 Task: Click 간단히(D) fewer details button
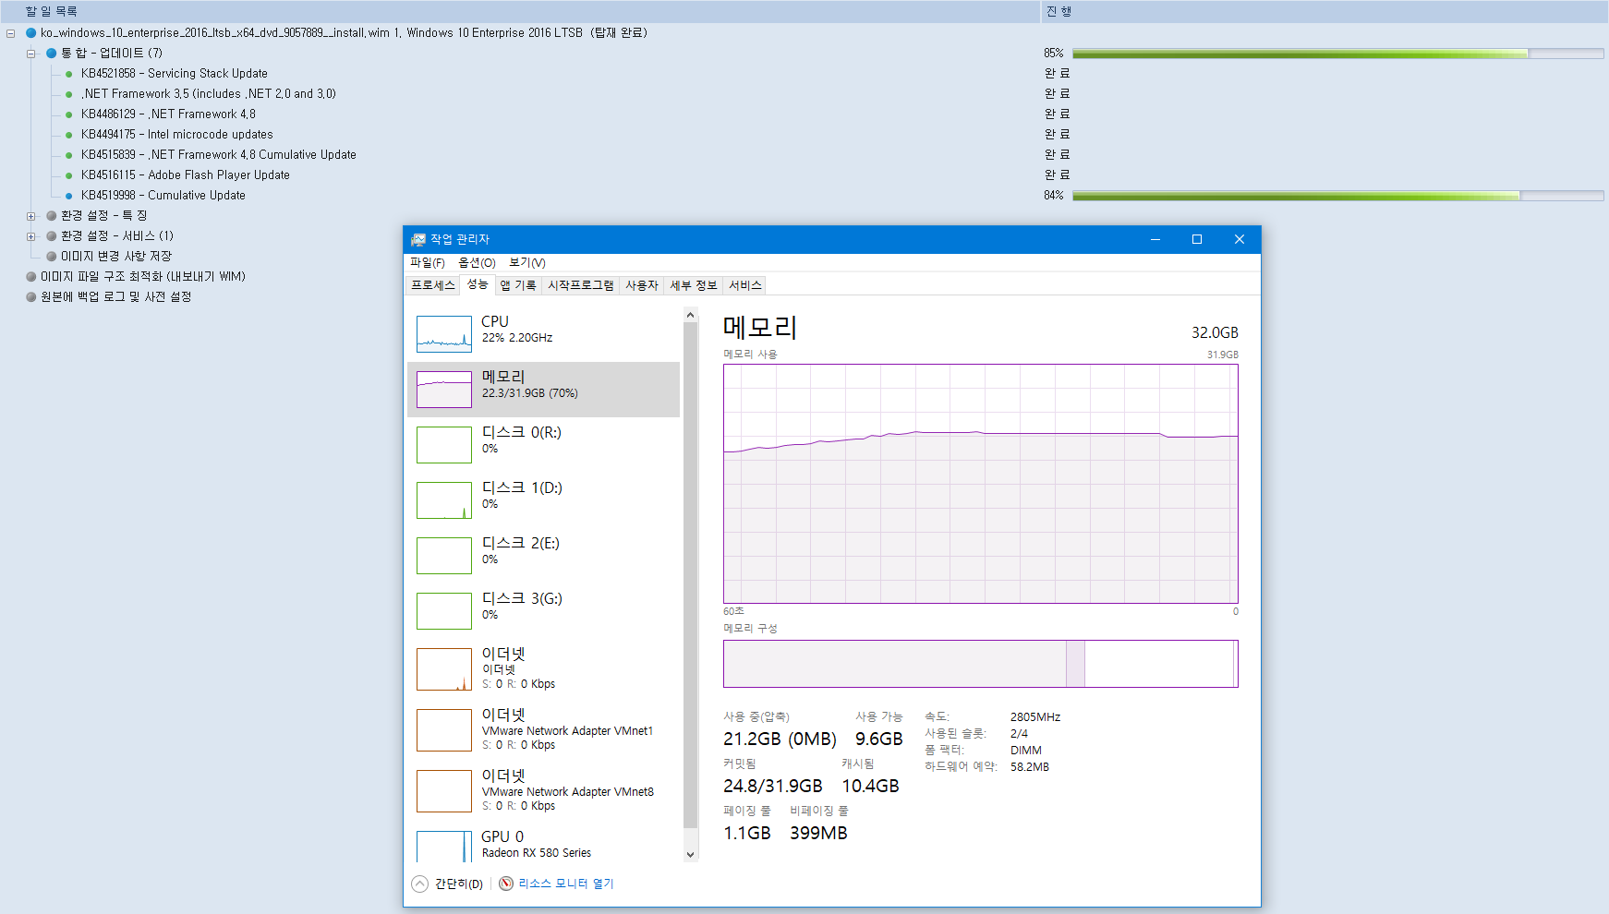(x=459, y=884)
